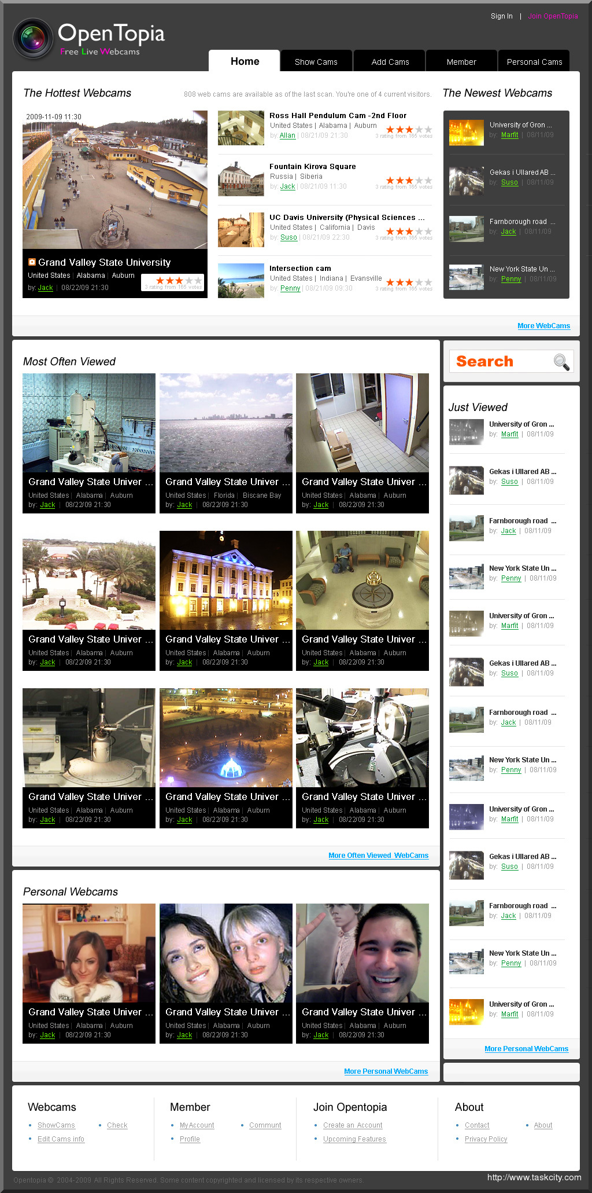The width and height of the screenshot is (592, 1193).
Task: Open the More WebCams link
Action: (x=543, y=326)
